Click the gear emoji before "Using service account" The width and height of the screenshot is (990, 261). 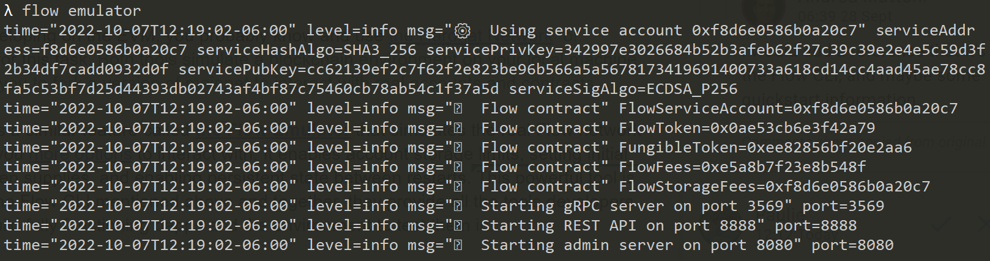click(463, 30)
